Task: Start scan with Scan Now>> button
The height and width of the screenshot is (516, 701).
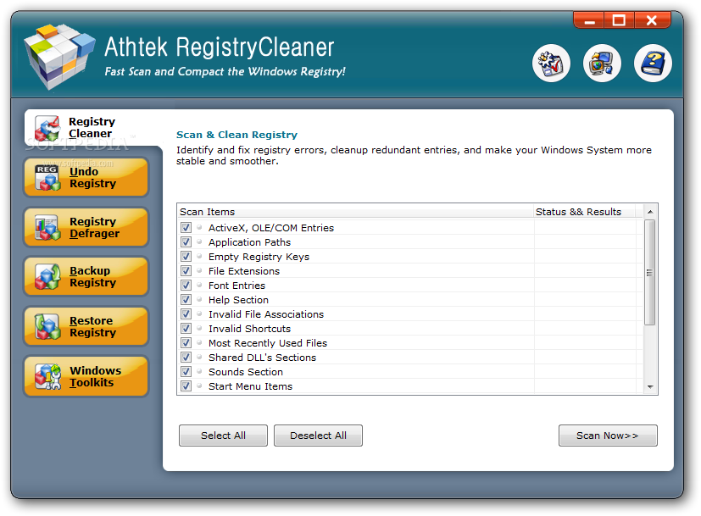Action: (x=608, y=436)
